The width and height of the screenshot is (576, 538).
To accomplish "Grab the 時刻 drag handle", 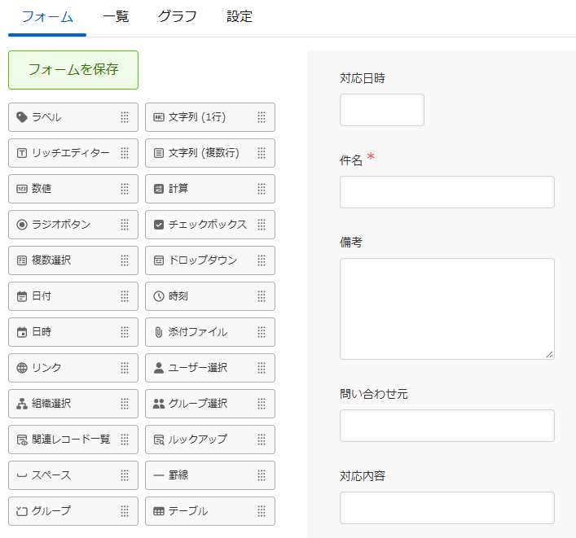I will tap(262, 296).
